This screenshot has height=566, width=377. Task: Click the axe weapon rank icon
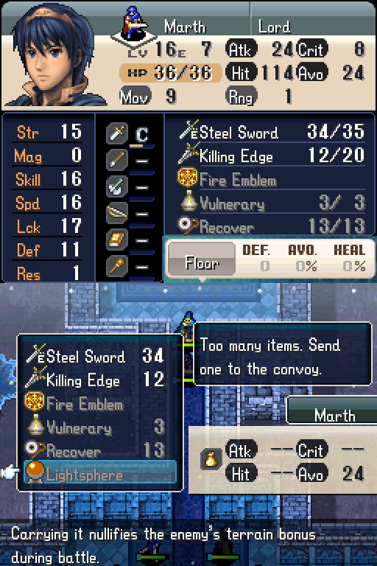point(117,186)
